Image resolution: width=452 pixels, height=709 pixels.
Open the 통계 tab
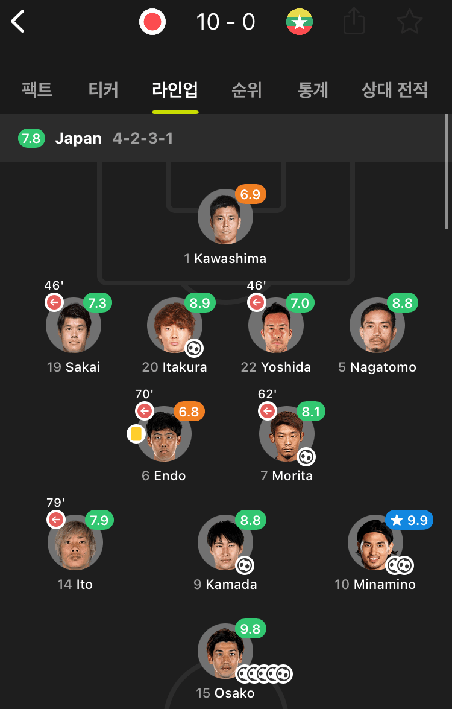(x=313, y=91)
